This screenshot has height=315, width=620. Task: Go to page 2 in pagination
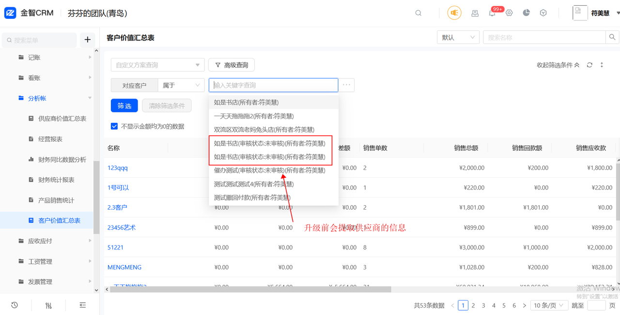click(473, 305)
